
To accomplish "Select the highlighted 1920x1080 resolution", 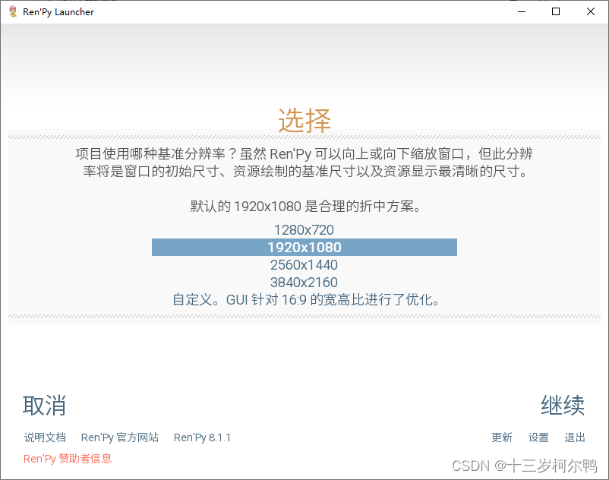I will [304, 248].
